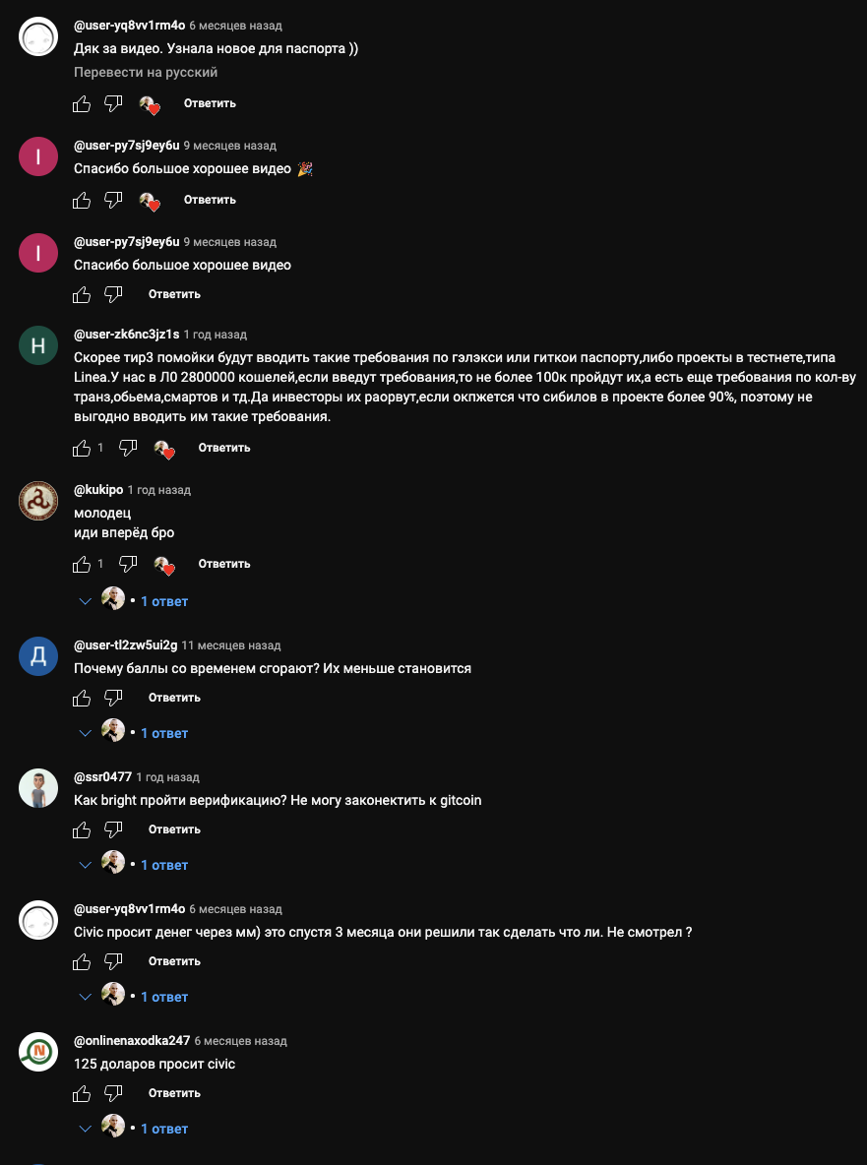Click the @ssr0477 avatar thumbnail
The width and height of the screenshot is (867, 1165).
[38, 788]
